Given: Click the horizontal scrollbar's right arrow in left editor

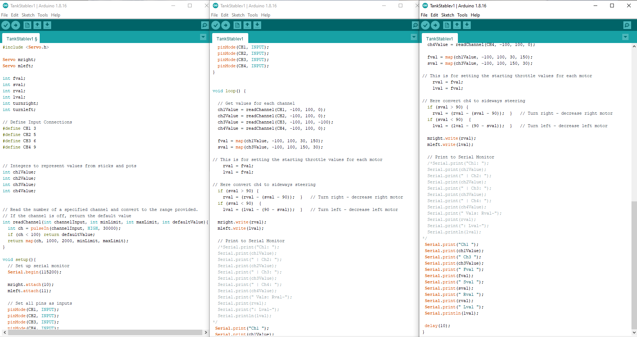Looking at the screenshot, I should point(206,332).
